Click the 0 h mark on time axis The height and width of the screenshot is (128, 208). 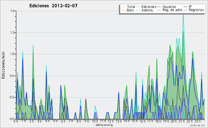[16, 121]
